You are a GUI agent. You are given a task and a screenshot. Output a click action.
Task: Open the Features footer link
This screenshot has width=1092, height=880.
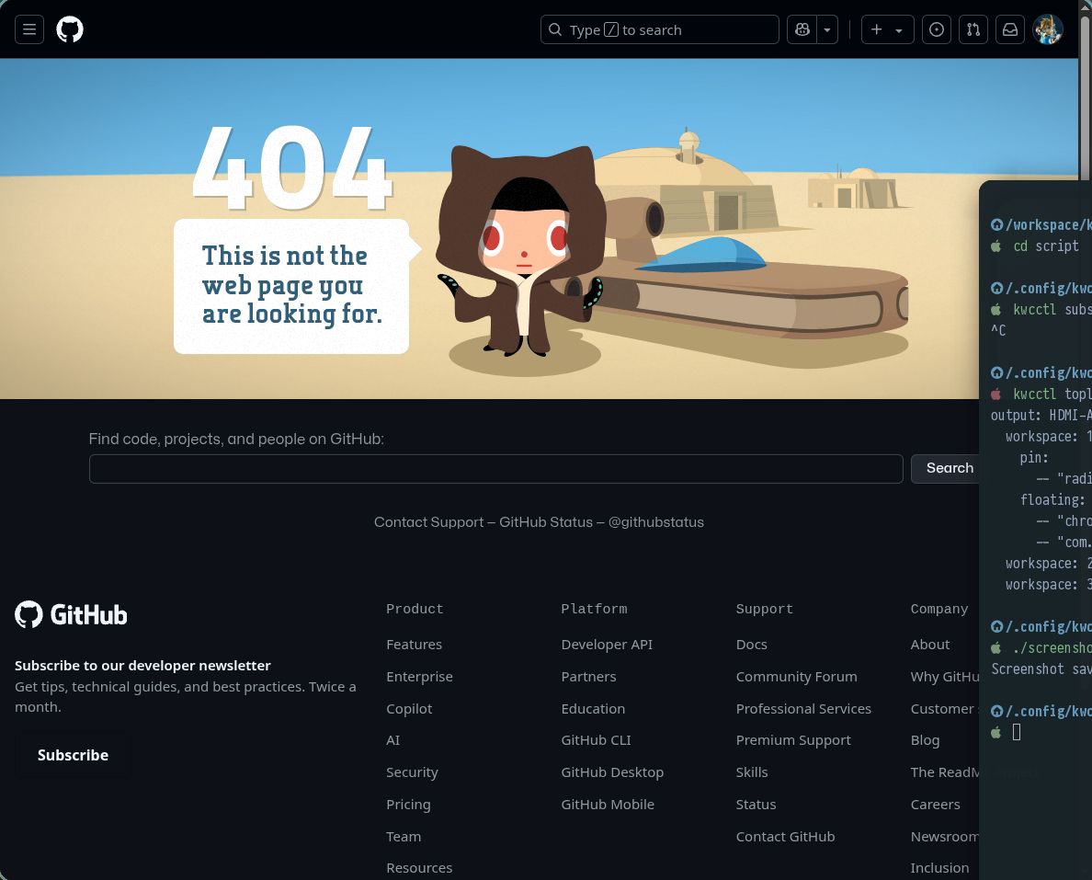415,645
